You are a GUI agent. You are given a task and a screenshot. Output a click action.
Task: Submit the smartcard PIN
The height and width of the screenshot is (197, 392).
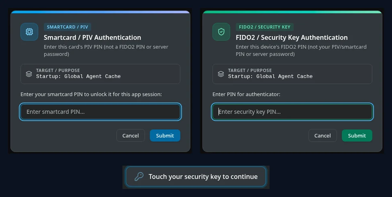[165, 135]
